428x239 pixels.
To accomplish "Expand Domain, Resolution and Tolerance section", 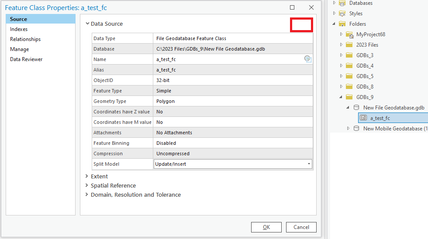I will (x=87, y=195).
